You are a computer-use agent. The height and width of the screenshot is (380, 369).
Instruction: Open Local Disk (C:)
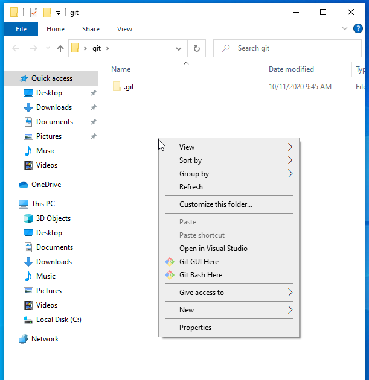click(51, 320)
